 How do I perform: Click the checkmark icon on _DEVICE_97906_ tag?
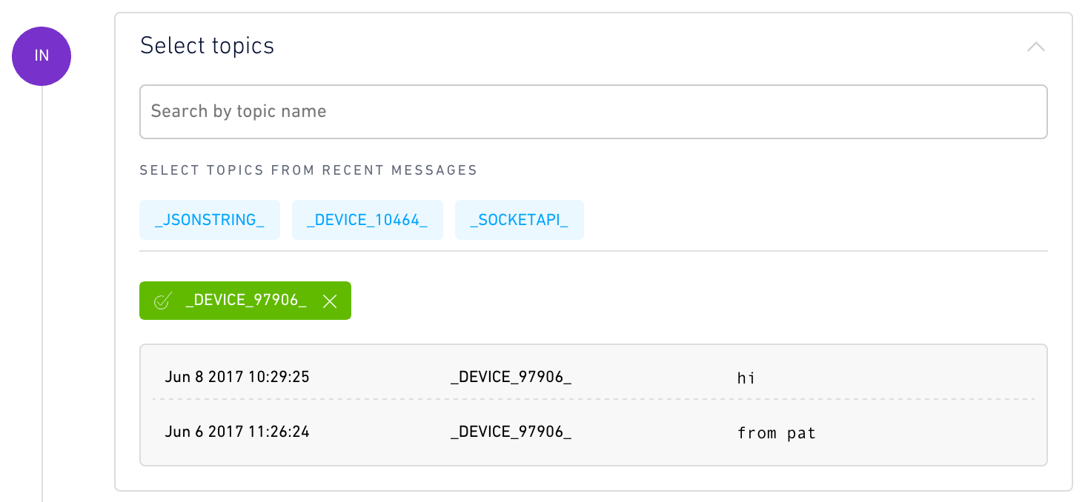(162, 301)
